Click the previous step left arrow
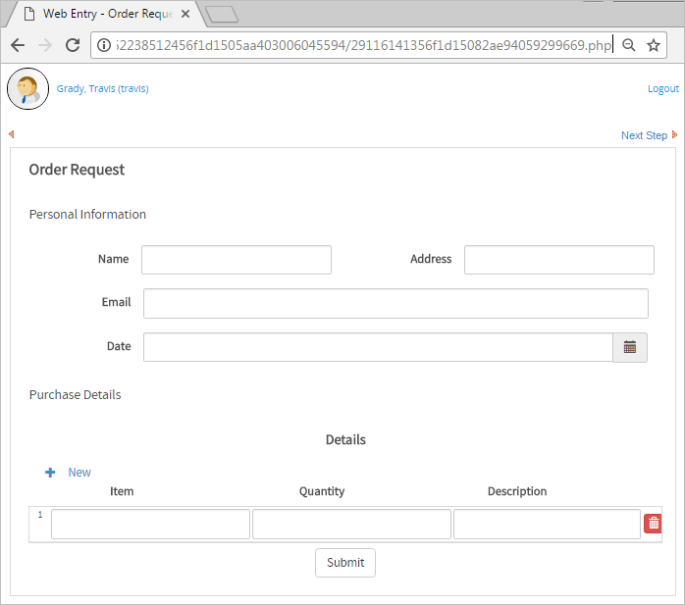This screenshot has height=605, width=685. 11,134
